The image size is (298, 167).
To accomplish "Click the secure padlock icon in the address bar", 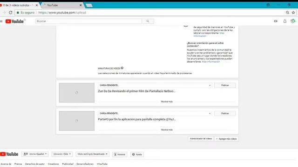I will [x=18, y=13].
